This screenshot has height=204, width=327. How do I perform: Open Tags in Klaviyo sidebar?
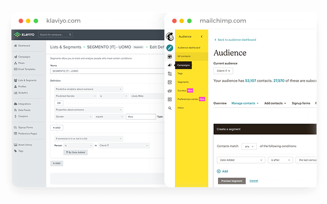pyautogui.click(x=19, y=151)
